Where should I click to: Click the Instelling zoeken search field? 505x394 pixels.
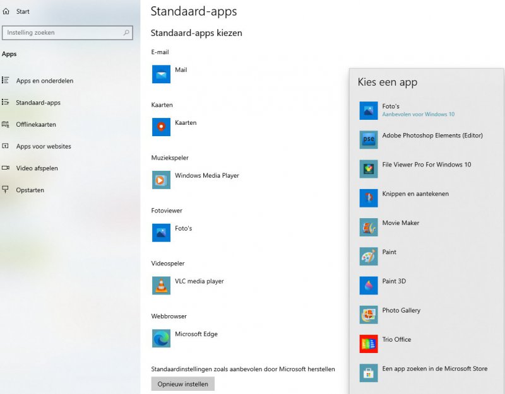click(68, 33)
